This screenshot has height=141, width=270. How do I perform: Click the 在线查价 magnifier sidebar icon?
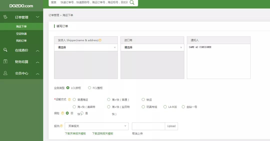pyautogui.click(x=5, y=50)
